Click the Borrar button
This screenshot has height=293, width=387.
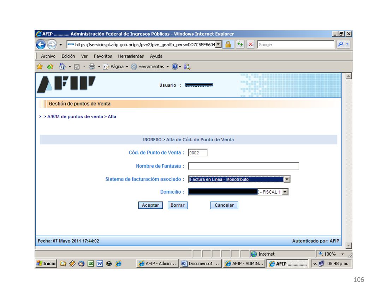pos(178,205)
